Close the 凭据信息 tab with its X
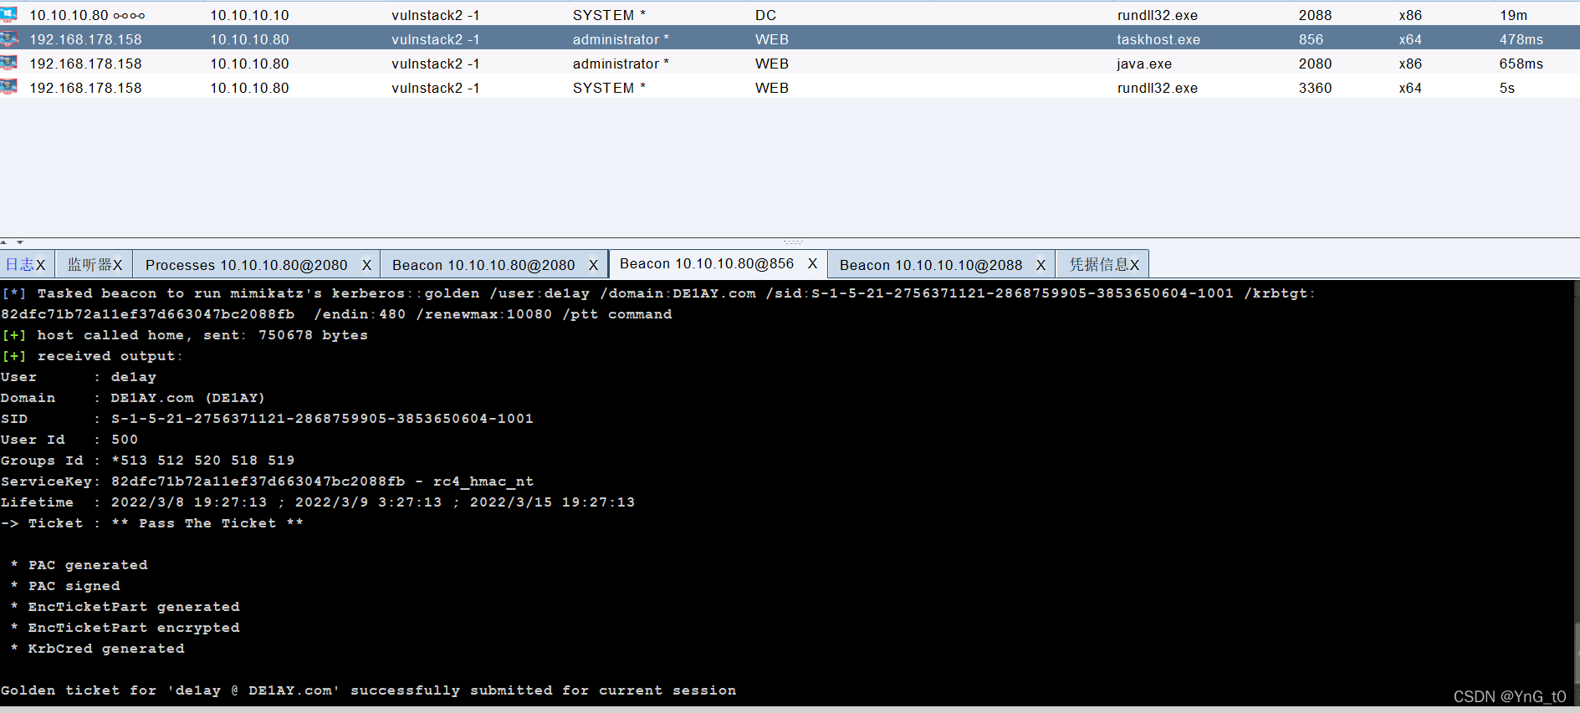 [1135, 265]
